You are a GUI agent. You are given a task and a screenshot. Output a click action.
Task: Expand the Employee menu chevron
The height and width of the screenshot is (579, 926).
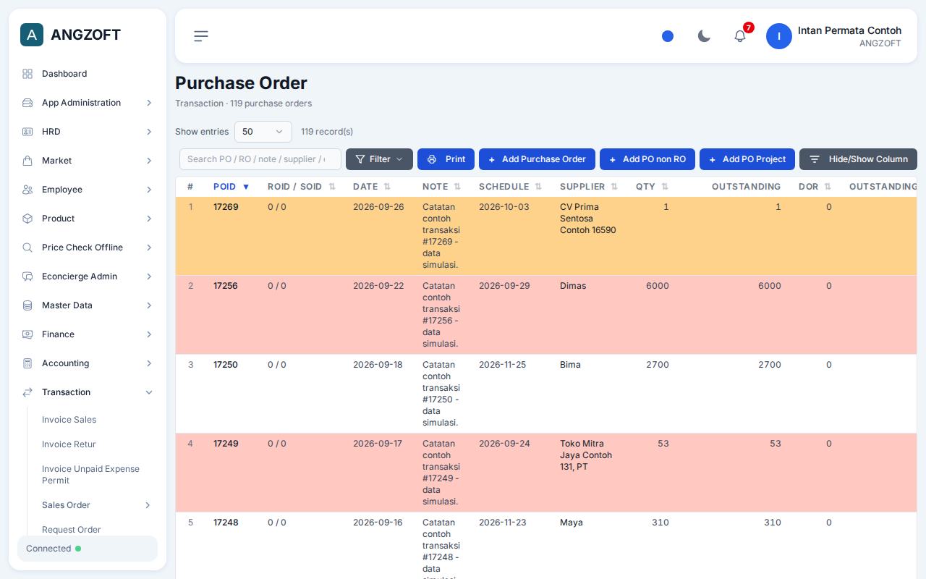[x=149, y=190]
